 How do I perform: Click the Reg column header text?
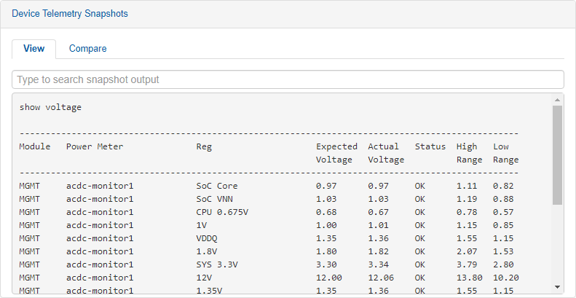click(204, 146)
